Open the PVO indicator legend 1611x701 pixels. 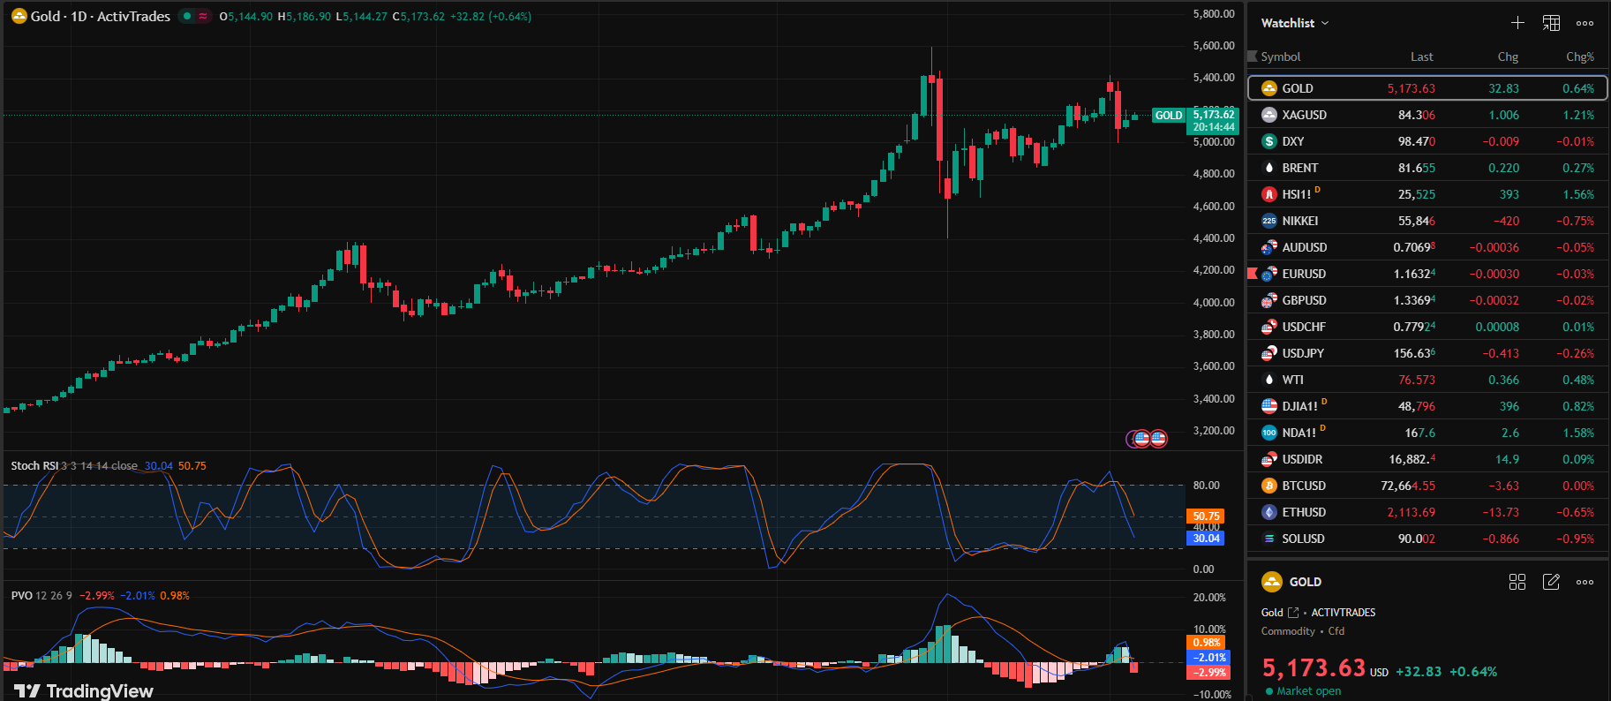click(x=22, y=596)
